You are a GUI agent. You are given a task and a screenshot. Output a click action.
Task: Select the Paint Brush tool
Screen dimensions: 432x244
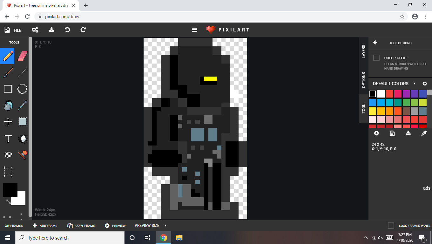click(x=8, y=72)
